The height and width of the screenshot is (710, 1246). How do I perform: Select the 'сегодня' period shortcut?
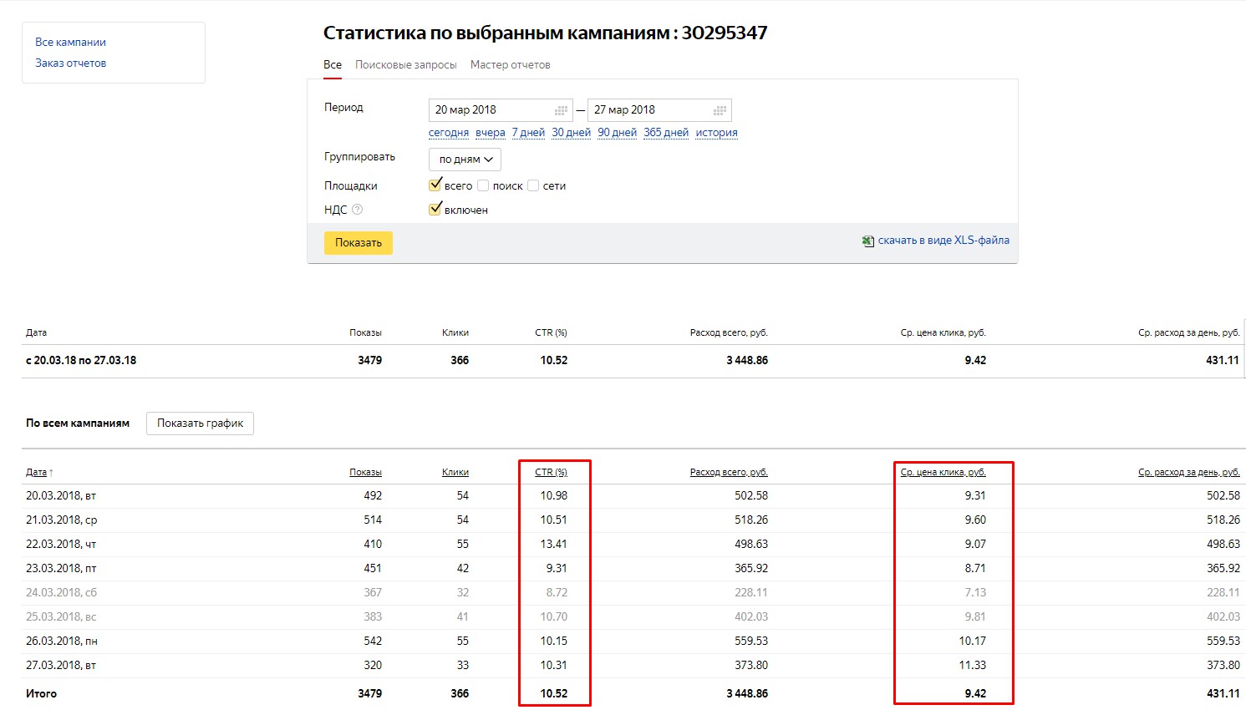coord(449,133)
